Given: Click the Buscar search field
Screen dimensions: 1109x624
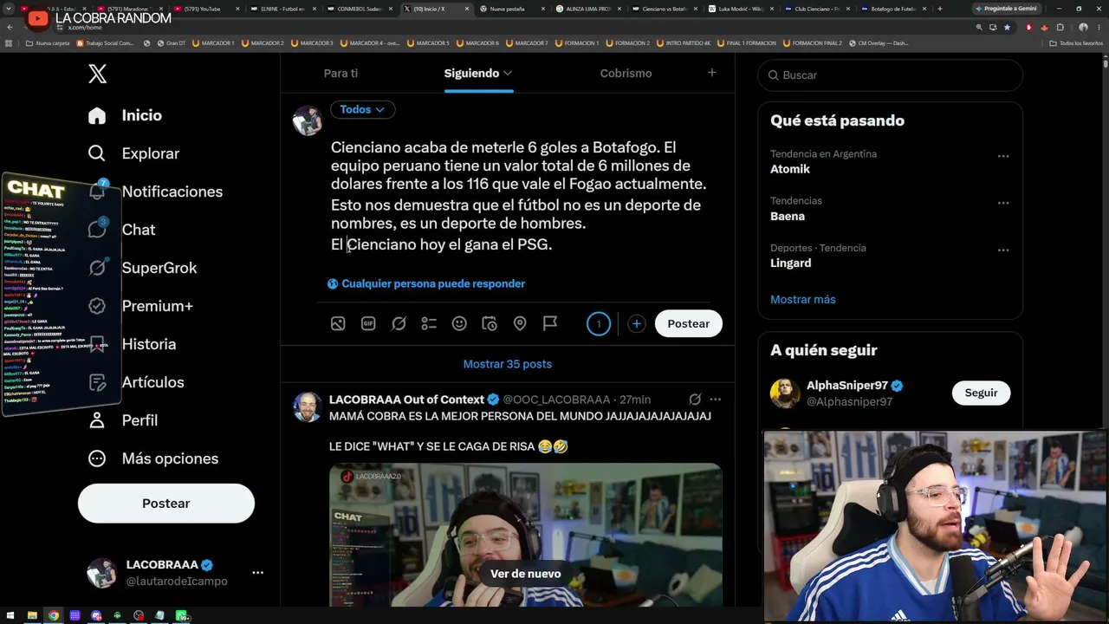Looking at the screenshot, I should [891, 75].
